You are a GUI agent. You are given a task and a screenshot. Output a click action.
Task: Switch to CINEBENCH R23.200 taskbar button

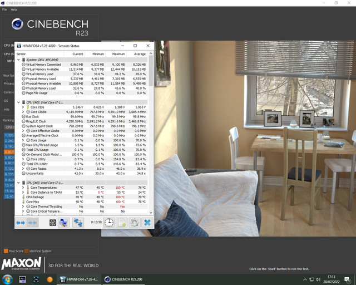click(x=123, y=279)
